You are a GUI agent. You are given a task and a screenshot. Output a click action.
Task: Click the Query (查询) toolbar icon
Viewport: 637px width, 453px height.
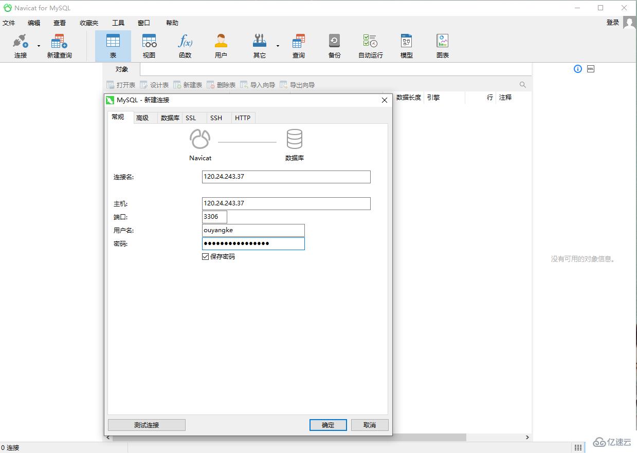299,46
